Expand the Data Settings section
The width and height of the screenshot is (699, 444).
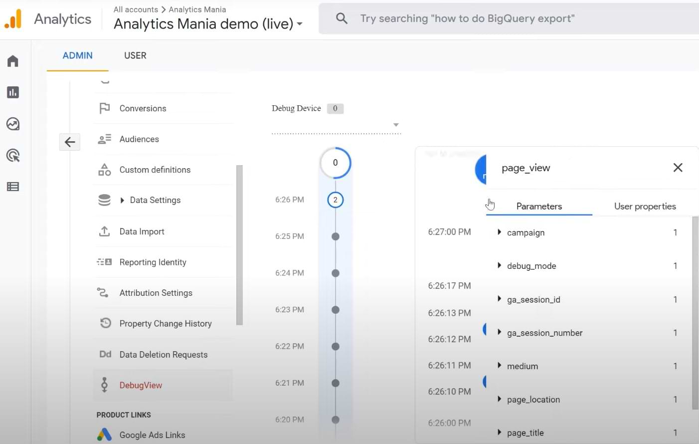(123, 200)
